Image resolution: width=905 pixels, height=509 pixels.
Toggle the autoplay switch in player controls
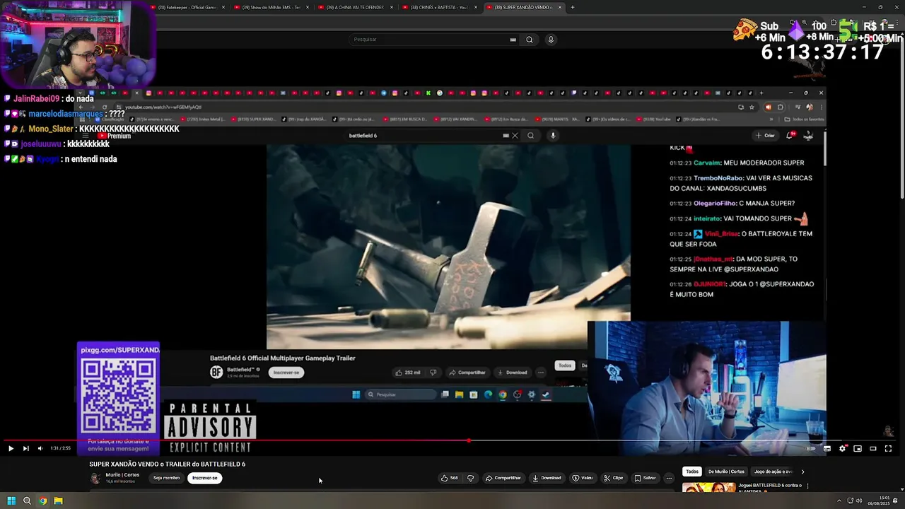811,448
